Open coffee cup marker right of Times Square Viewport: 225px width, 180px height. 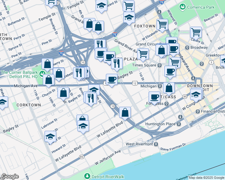(170, 71)
